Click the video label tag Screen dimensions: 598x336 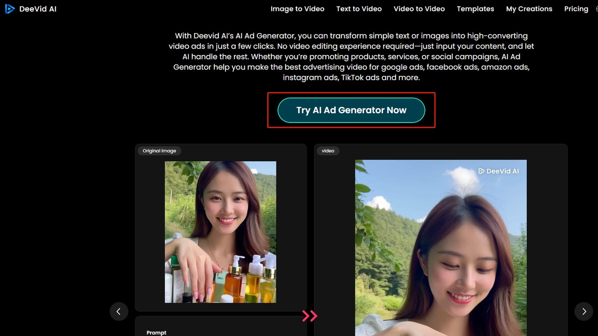point(328,150)
